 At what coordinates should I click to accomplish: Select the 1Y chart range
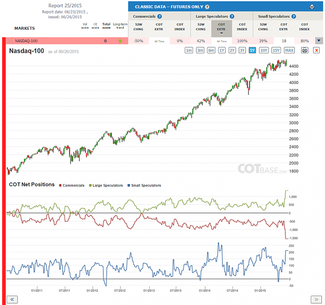pyautogui.click(x=222, y=50)
